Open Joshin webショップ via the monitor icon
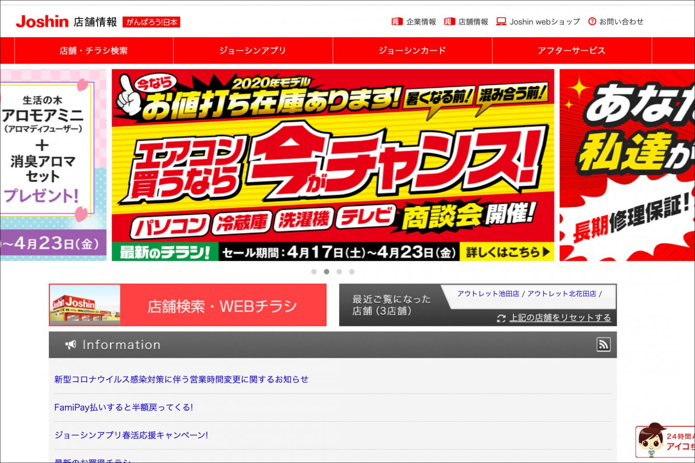The image size is (695, 463). [501, 21]
